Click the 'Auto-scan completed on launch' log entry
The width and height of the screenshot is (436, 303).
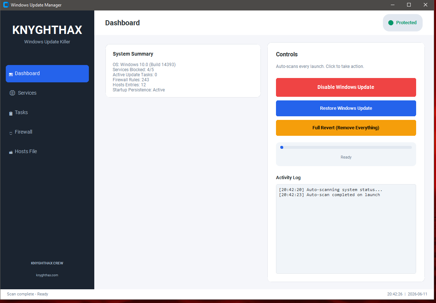click(x=329, y=195)
